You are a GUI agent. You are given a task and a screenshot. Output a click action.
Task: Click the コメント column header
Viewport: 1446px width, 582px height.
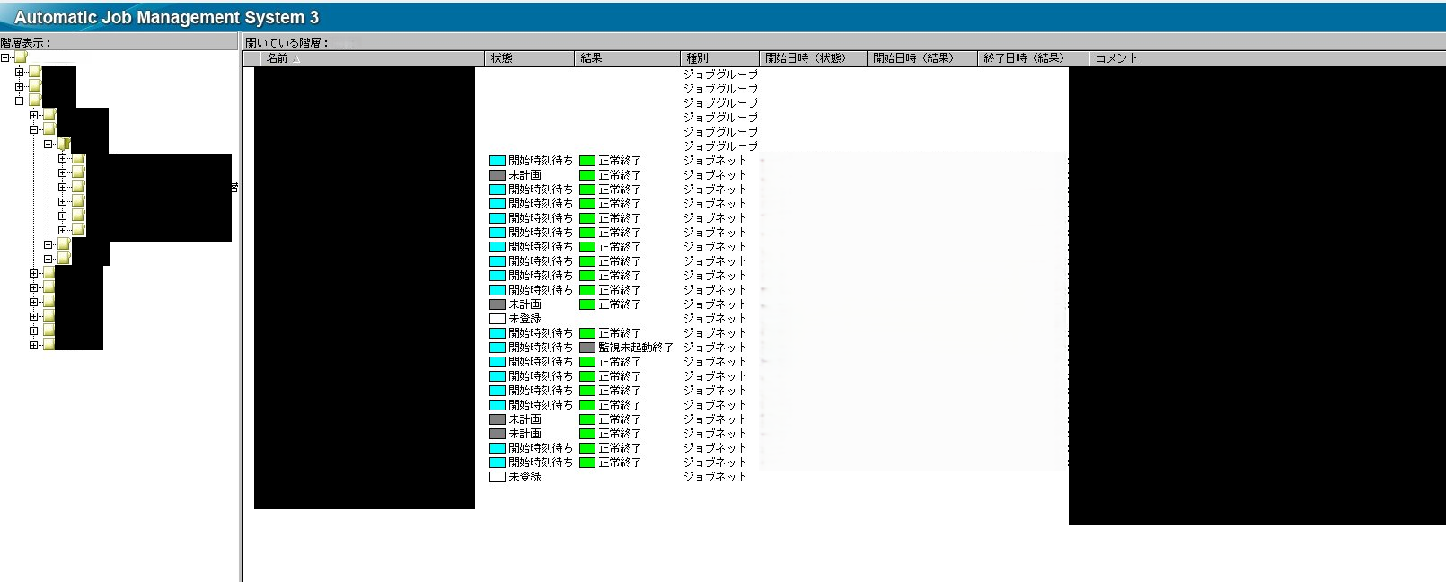tap(1266, 58)
